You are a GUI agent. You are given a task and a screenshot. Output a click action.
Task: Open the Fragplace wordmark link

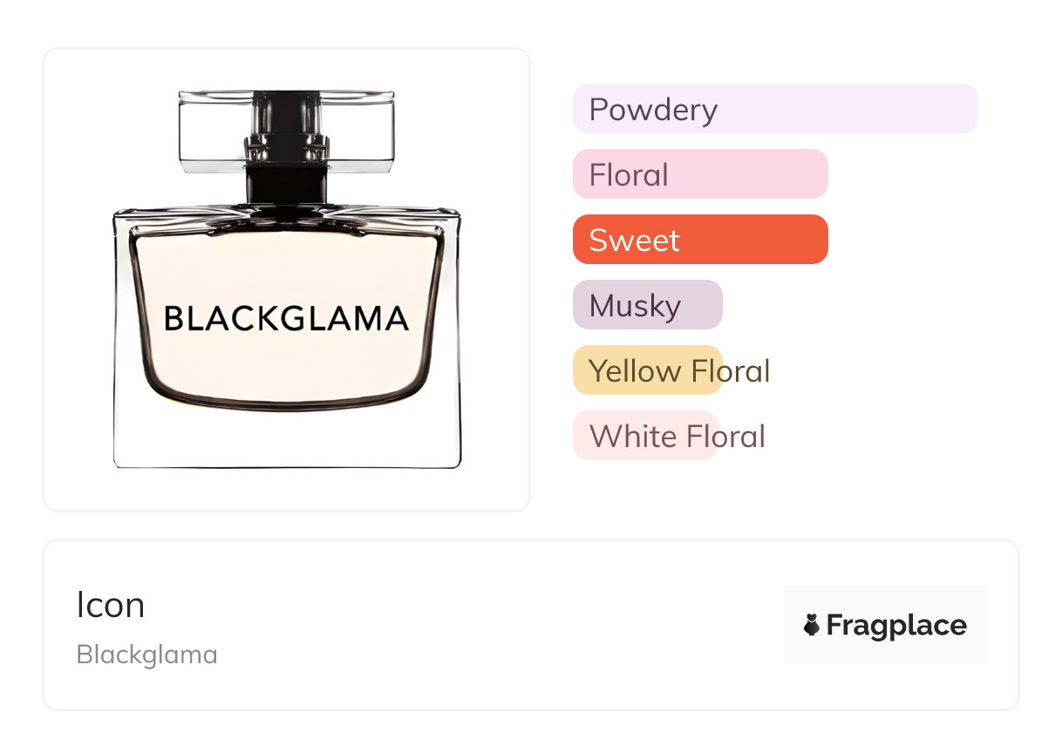[x=896, y=625]
